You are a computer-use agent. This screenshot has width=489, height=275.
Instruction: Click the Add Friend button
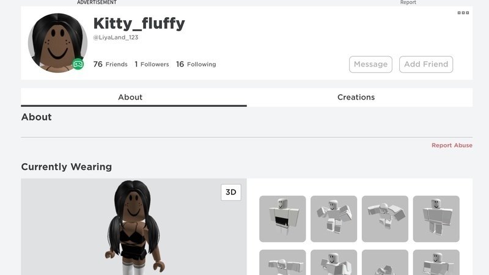click(x=426, y=64)
